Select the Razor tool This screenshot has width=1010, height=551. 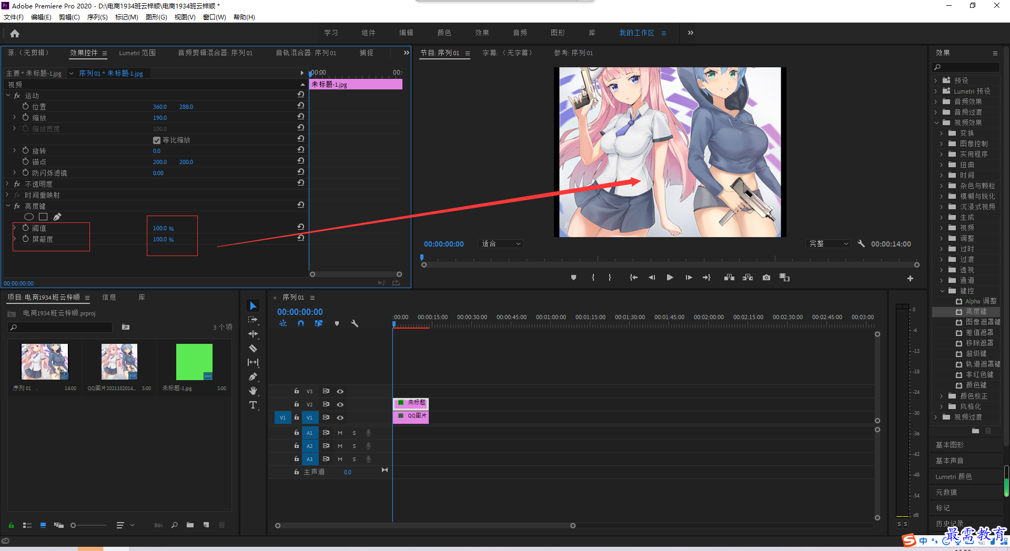point(253,348)
